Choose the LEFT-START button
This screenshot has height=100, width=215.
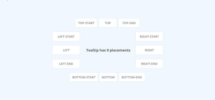(x=66, y=36)
